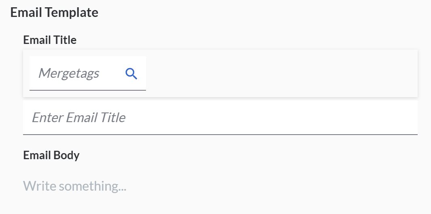This screenshot has height=214, width=431.
Task: Click the Mergetags search magnifier icon
Action: coord(131,73)
